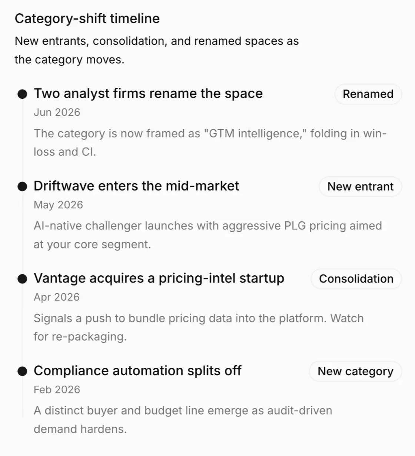Click the Jun 2026 date label
The image size is (415, 456).
(57, 112)
